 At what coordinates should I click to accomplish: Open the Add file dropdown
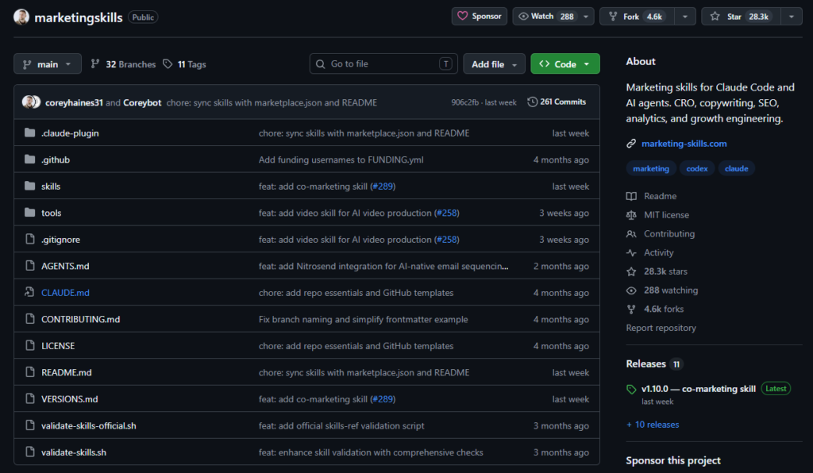point(494,63)
